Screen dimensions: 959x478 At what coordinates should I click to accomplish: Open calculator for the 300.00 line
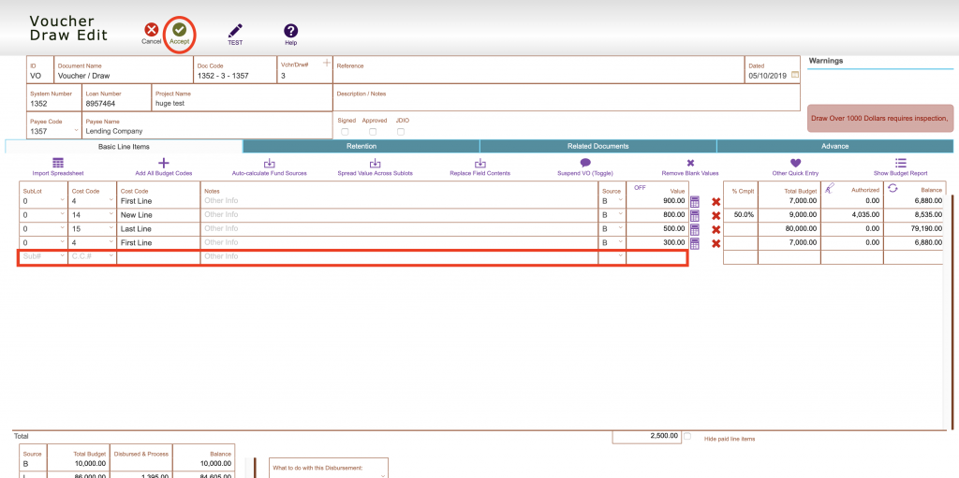[695, 243]
